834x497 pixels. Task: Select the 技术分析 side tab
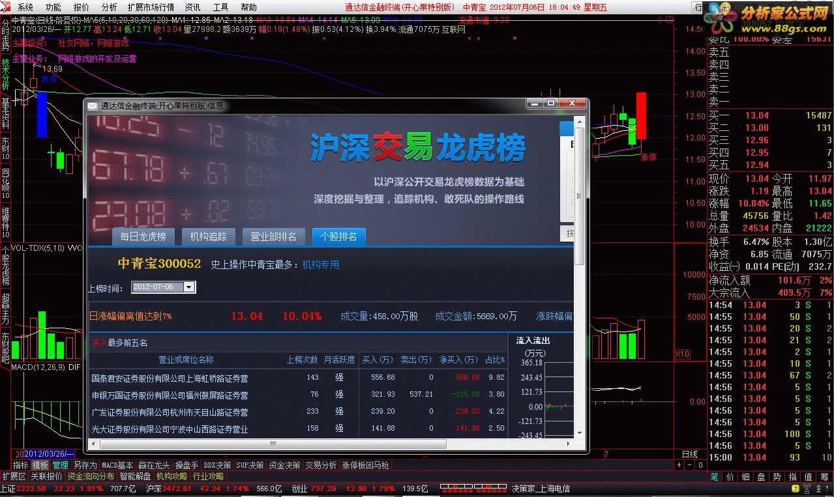point(5,74)
